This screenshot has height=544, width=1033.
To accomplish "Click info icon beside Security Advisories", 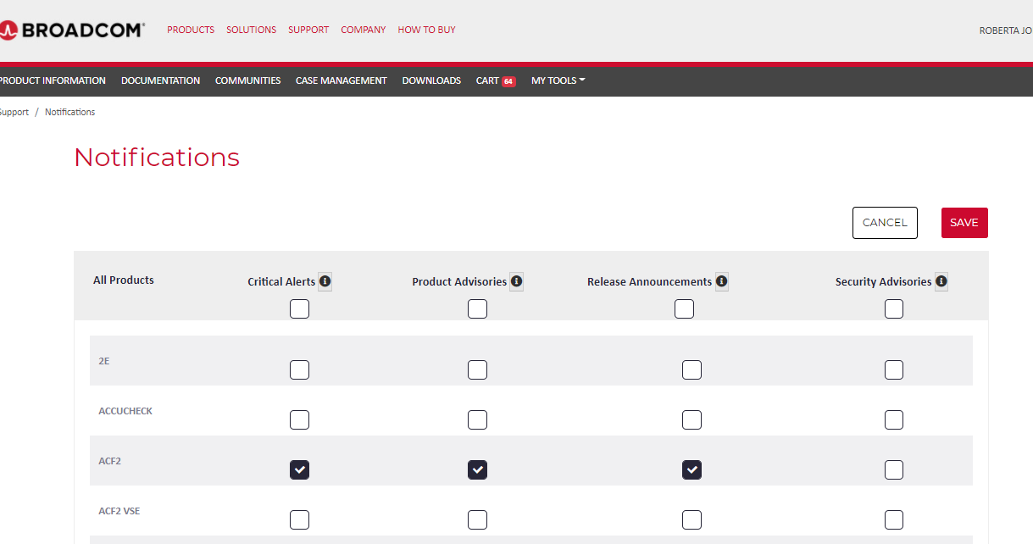I will [x=941, y=281].
